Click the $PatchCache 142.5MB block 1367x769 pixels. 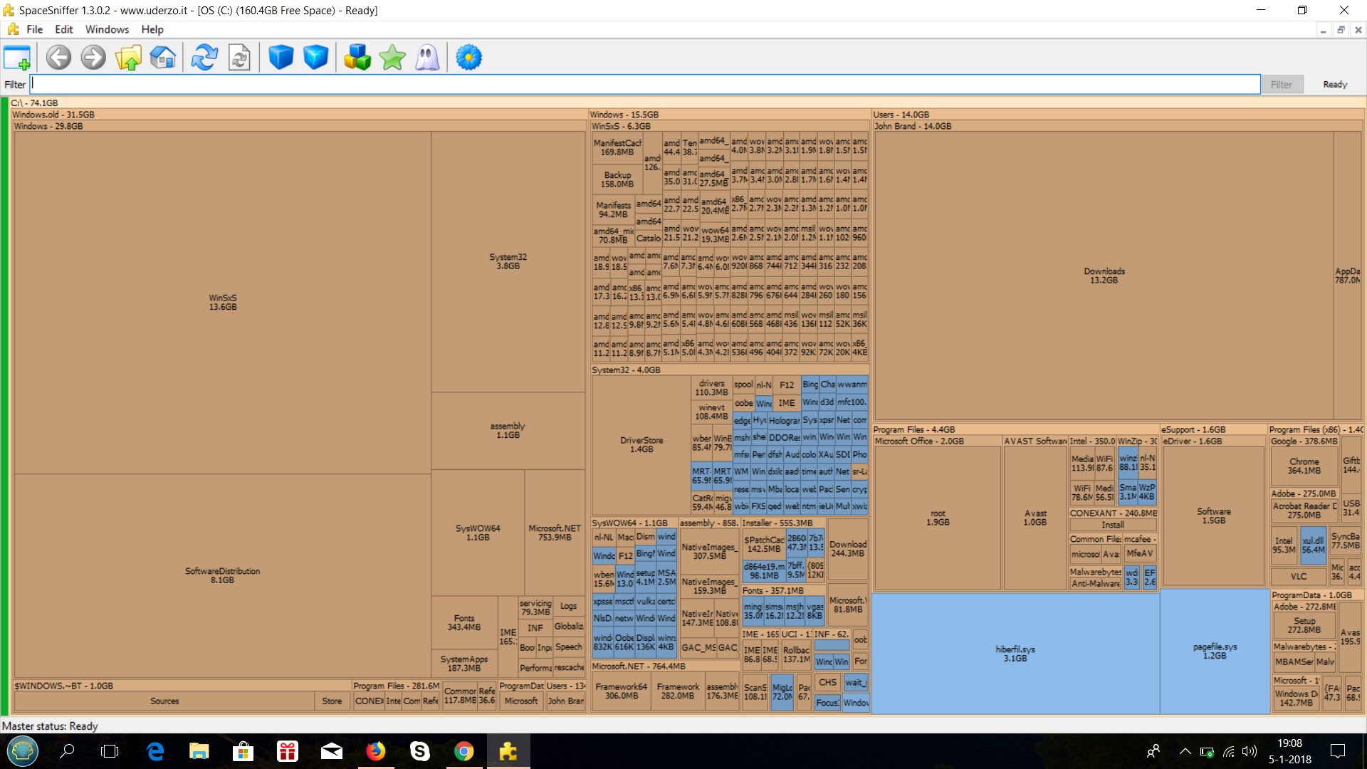(764, 545)
